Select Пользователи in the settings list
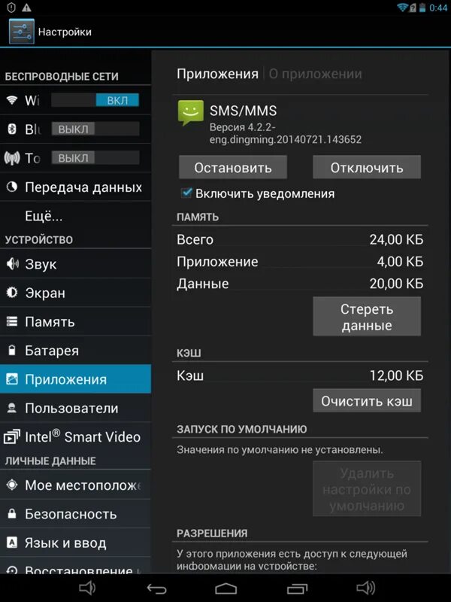The width and height of the screenshot is (451, 602). (76, 408)
